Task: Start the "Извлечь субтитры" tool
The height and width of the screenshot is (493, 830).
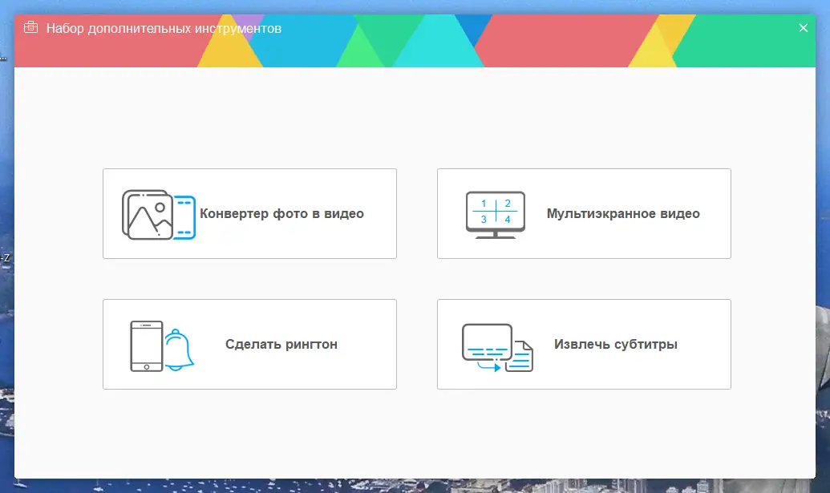Action: pyautogui.click(x=584, y=344)
